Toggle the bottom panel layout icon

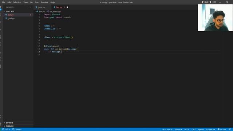tap(206, 2)
